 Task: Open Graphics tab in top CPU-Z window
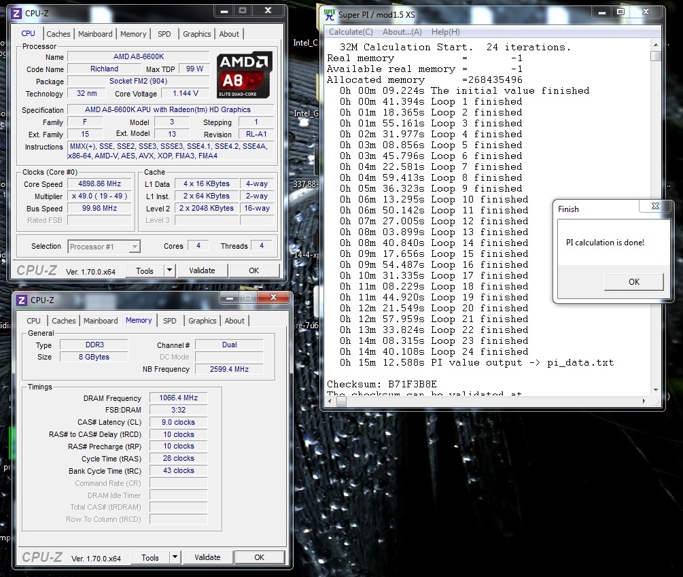pos(196,34)
